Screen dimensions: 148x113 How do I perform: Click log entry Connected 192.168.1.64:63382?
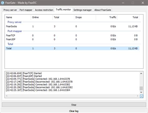(38, 85)
